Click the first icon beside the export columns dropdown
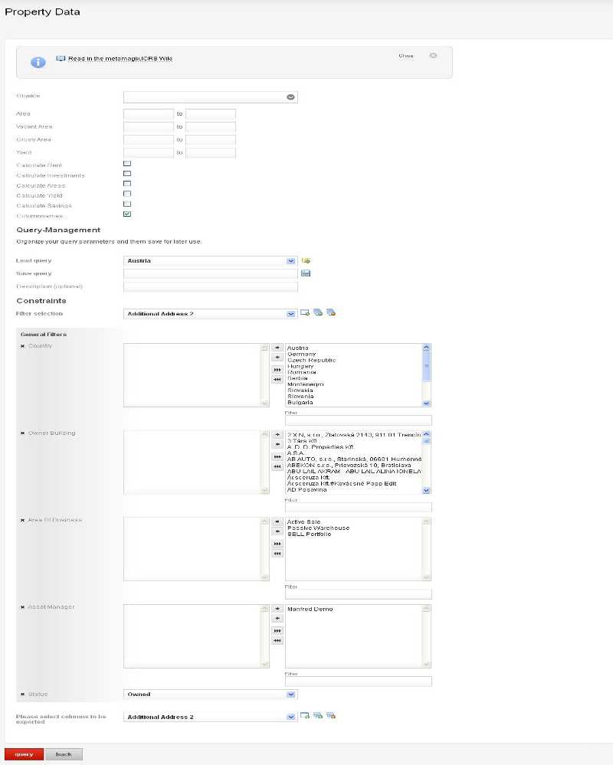 305,715
